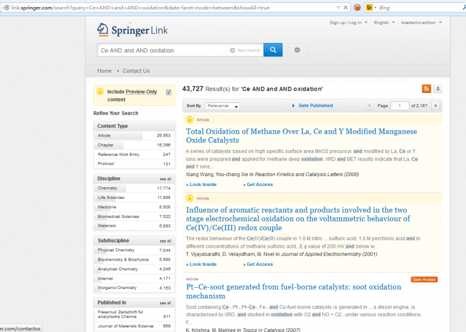Filter by Reference Work Entry content type

(134, 154)
